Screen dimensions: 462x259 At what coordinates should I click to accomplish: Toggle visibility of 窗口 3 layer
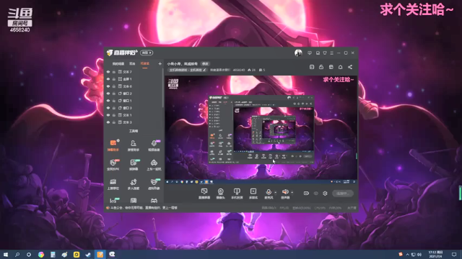(108, 108)
